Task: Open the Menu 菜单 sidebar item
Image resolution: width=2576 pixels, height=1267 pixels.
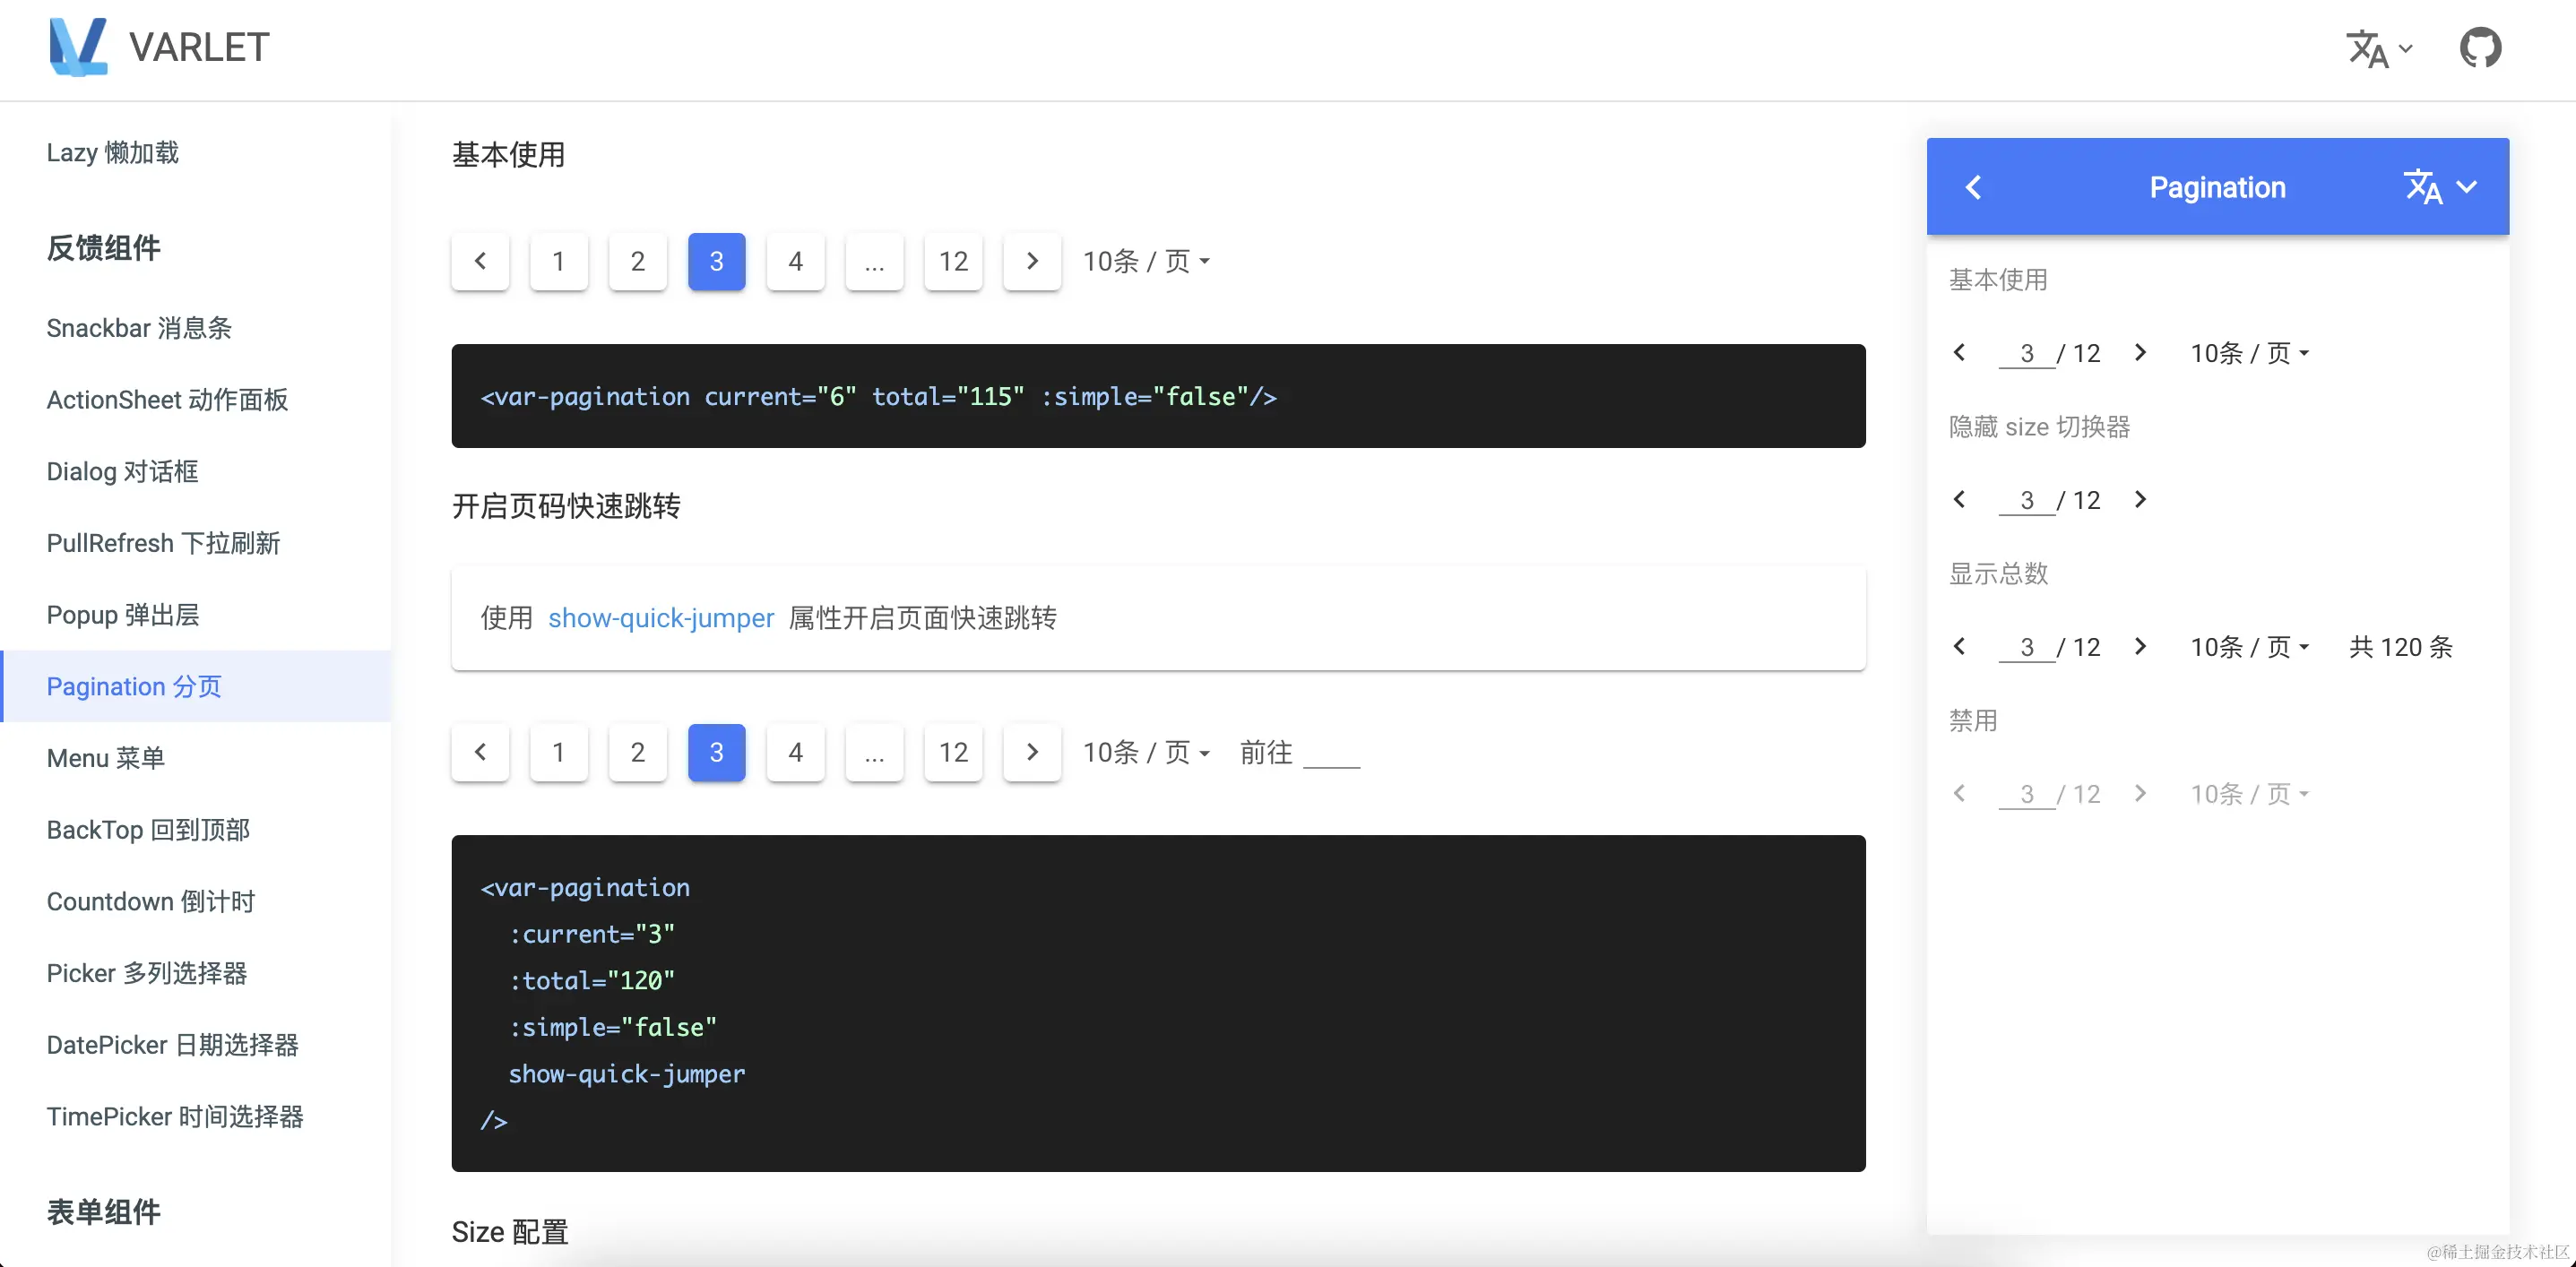Action: point(105,758)
